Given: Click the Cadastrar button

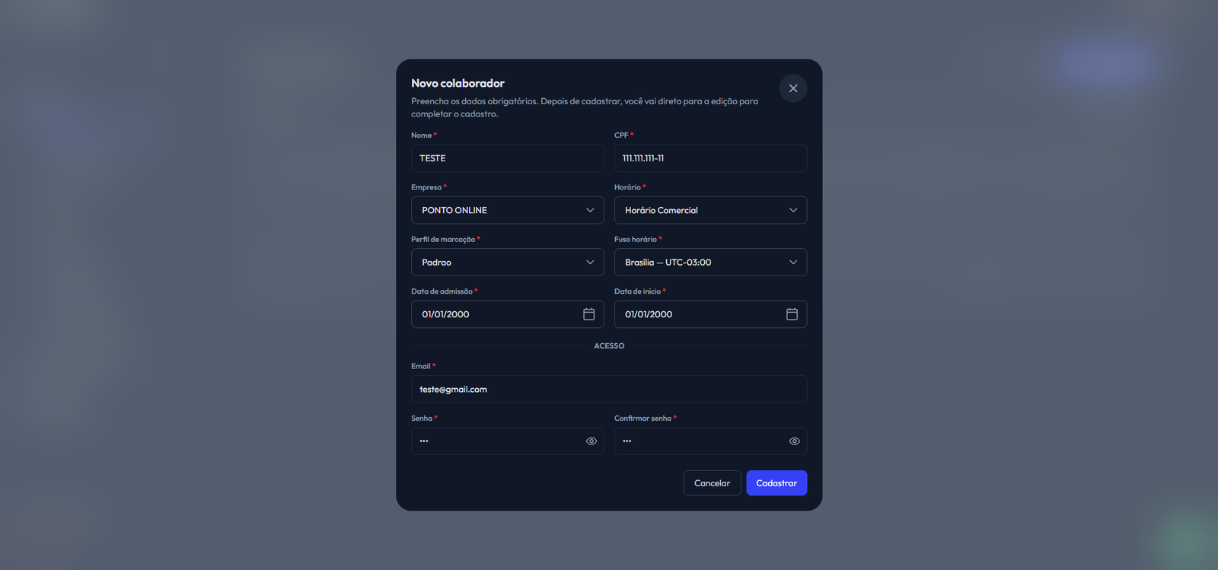Looking at the screenshot, I should pos(776,483).
